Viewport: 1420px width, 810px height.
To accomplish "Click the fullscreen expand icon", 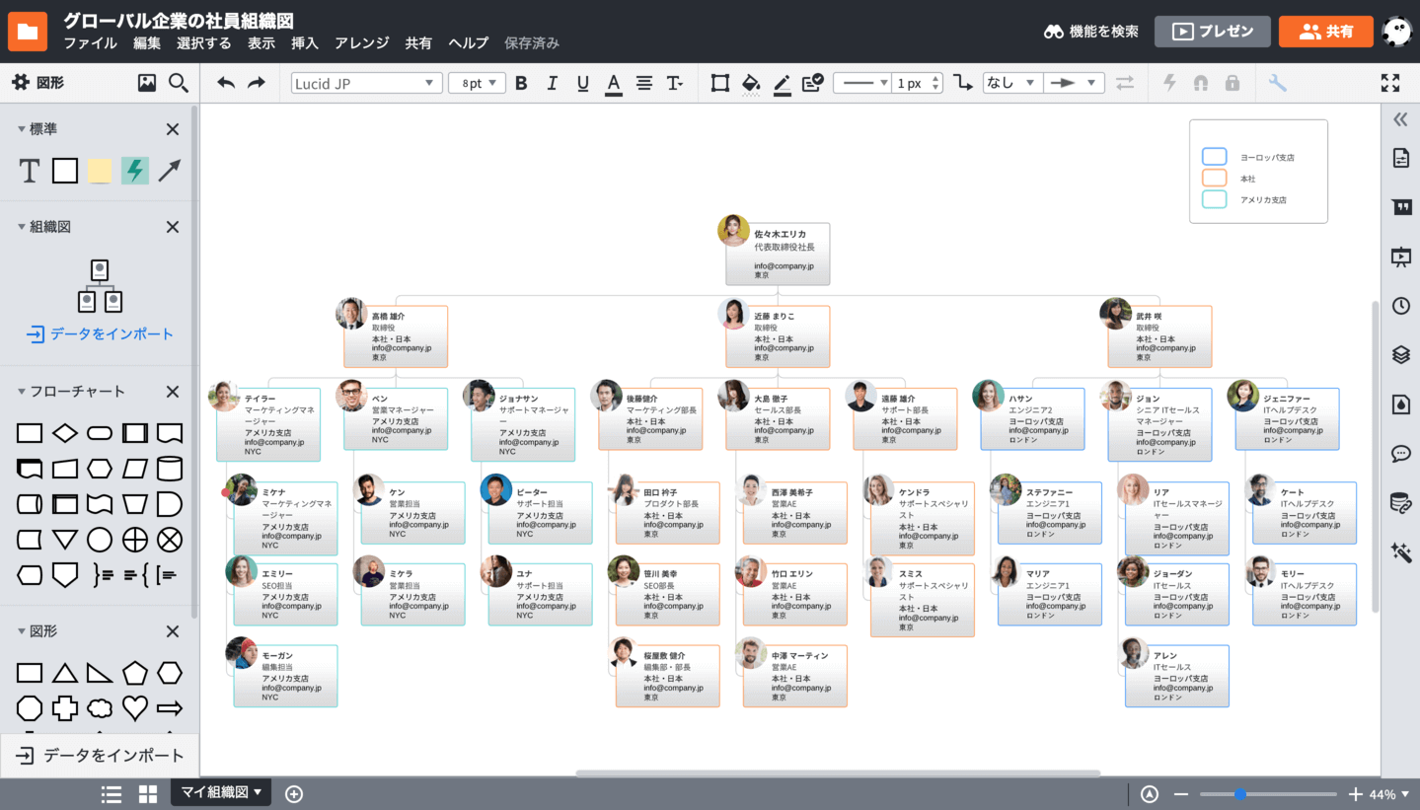I will pos(1389,83).
